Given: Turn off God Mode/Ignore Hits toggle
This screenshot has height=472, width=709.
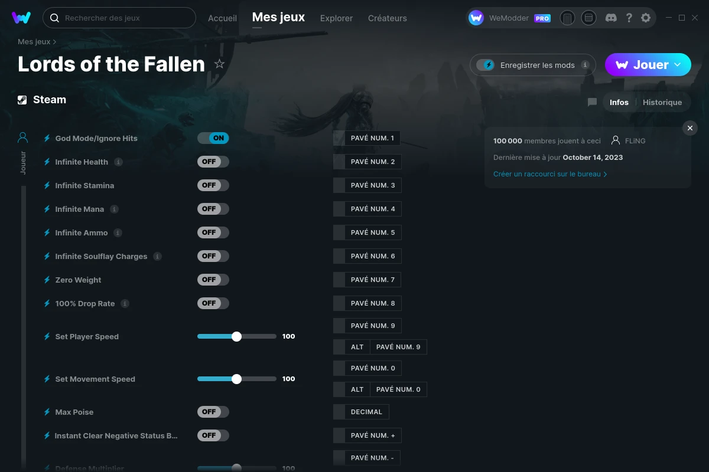Looking at the screenshot, I should [x=213, y=138].
